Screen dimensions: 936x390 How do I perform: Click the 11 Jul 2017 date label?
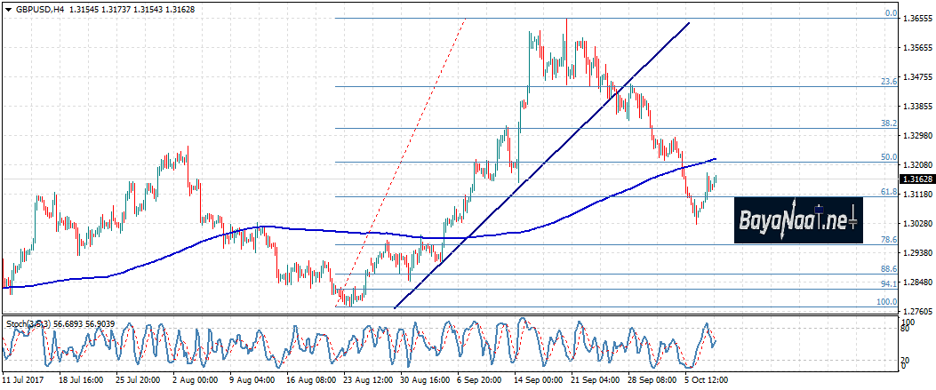(24, 379)
